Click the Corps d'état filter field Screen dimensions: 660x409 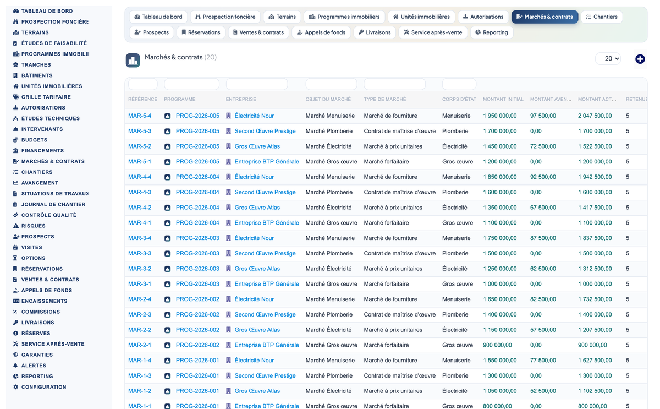[x=459, y=84]
